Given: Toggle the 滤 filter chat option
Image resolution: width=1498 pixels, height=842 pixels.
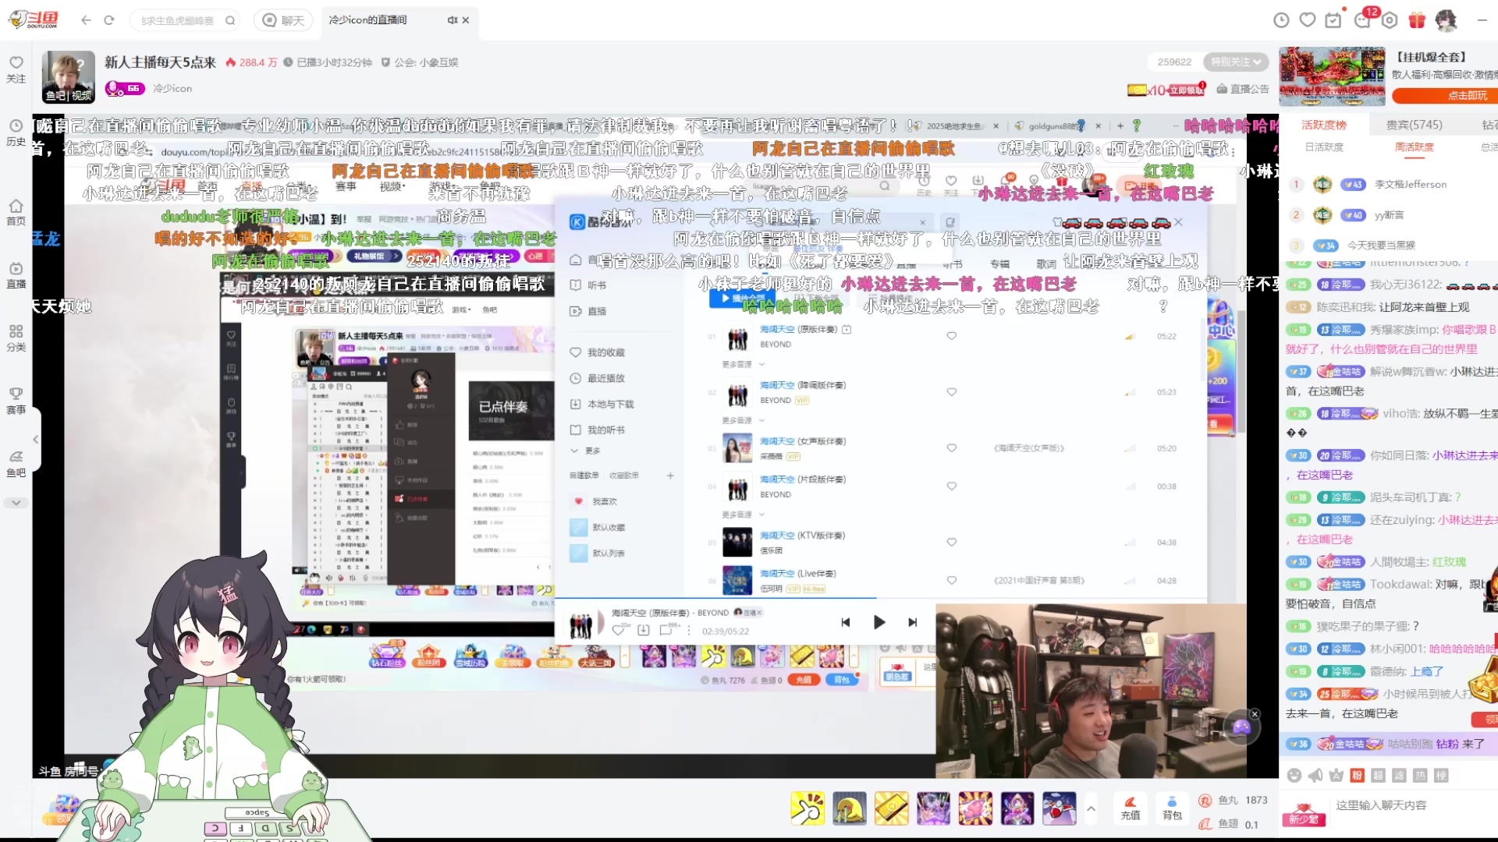Looking at the screenshot, I should coord(1399,775).
